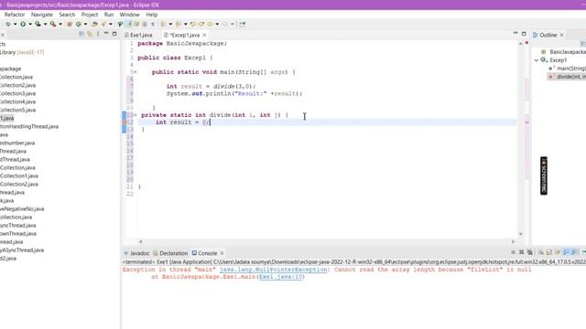Viewport: 586px width, 329px height.
Task: Open the Navigate menu
Action: click(x=42, y=15)
